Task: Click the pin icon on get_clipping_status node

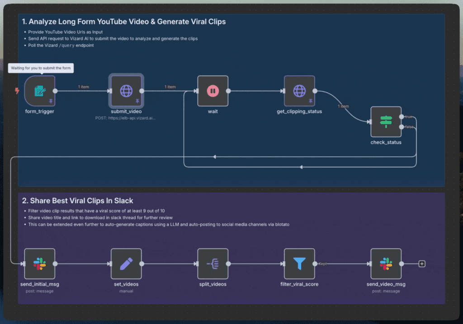Action: tap(311, 102)
